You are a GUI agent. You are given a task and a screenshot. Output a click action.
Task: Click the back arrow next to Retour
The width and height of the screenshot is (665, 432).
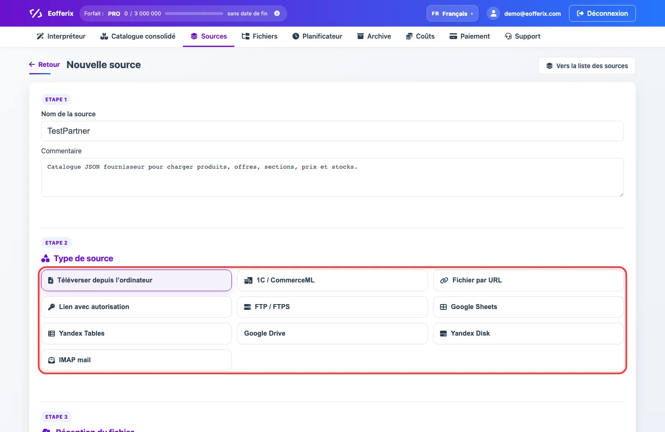(x=32, y=64)
